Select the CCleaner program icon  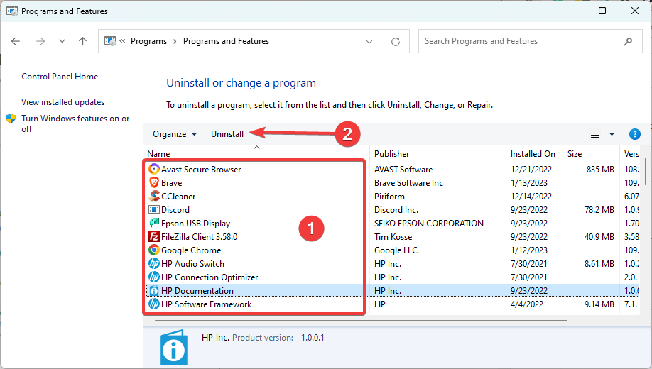(154, 196)
